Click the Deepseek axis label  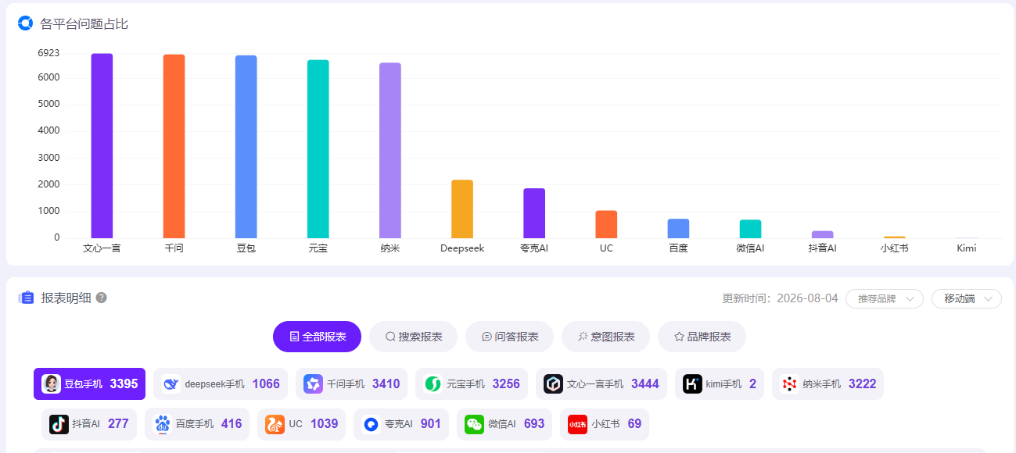tap(462, 248)
